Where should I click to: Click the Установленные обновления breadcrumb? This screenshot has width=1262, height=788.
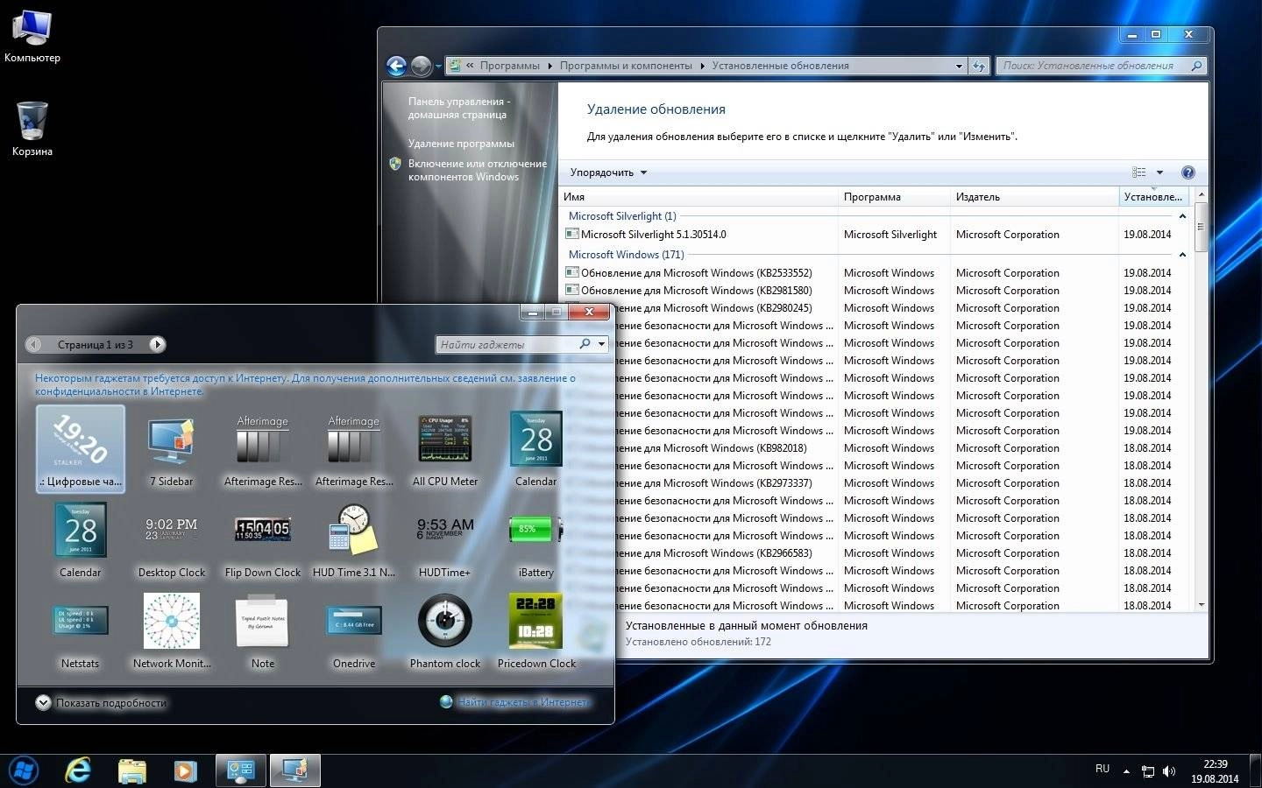click(x=780, y=66)
